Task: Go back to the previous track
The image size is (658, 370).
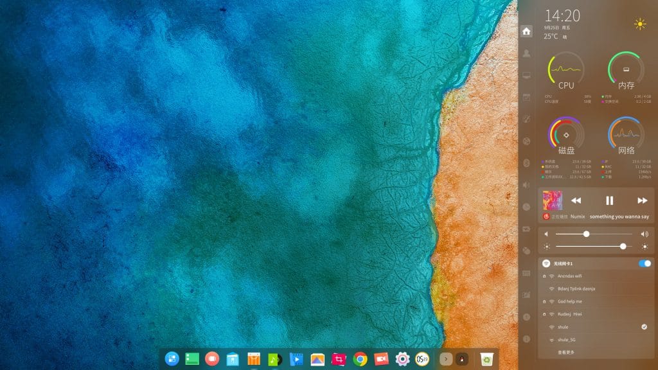Action: click(x=576, y=200)
